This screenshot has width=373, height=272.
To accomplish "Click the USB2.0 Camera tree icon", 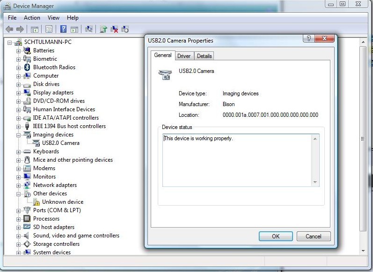I will click(36, 143).
